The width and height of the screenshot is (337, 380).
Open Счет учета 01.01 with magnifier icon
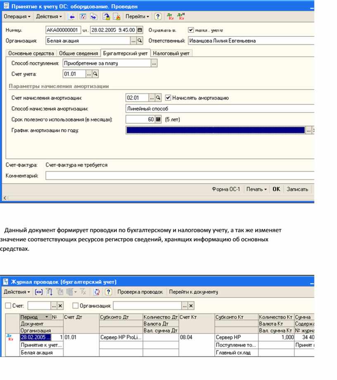pos(95,74)
